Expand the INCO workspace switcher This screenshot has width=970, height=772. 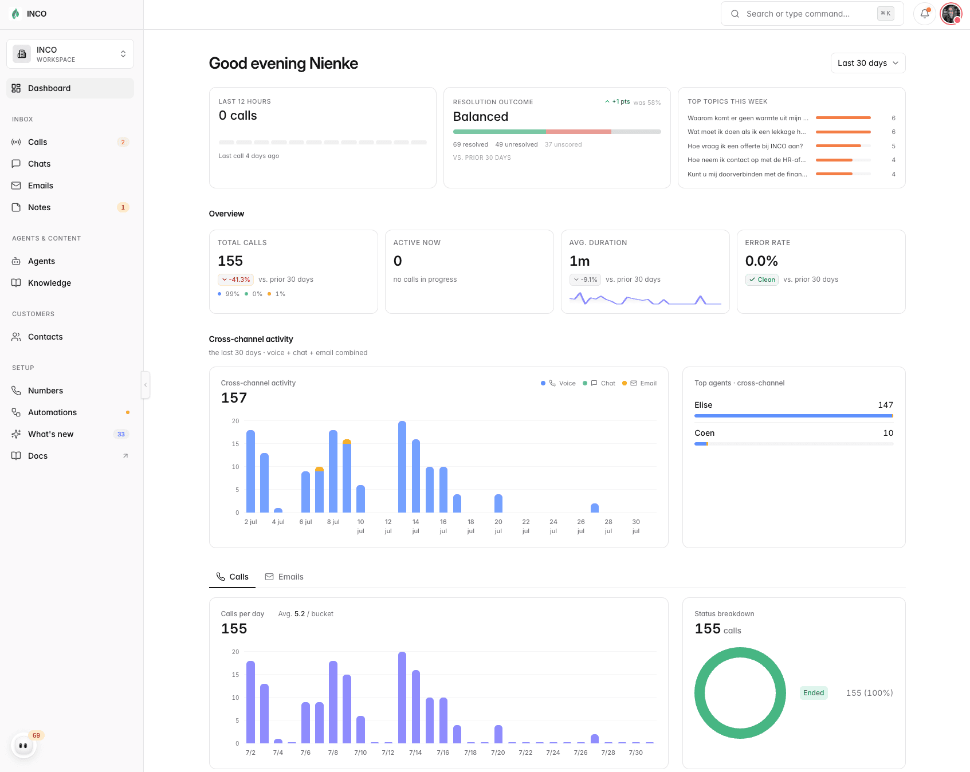70,54
